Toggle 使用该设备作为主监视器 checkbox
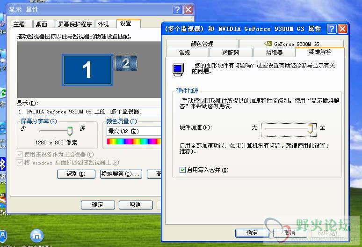The height and width of the screenshot is (247, 362). tap(20, 154)
